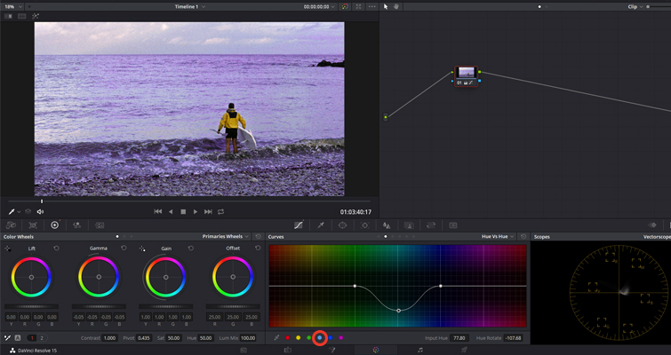Viewport: 671px width, 355px height.
Task: Open the Motion Effects palette
Action: coord(100,225)
